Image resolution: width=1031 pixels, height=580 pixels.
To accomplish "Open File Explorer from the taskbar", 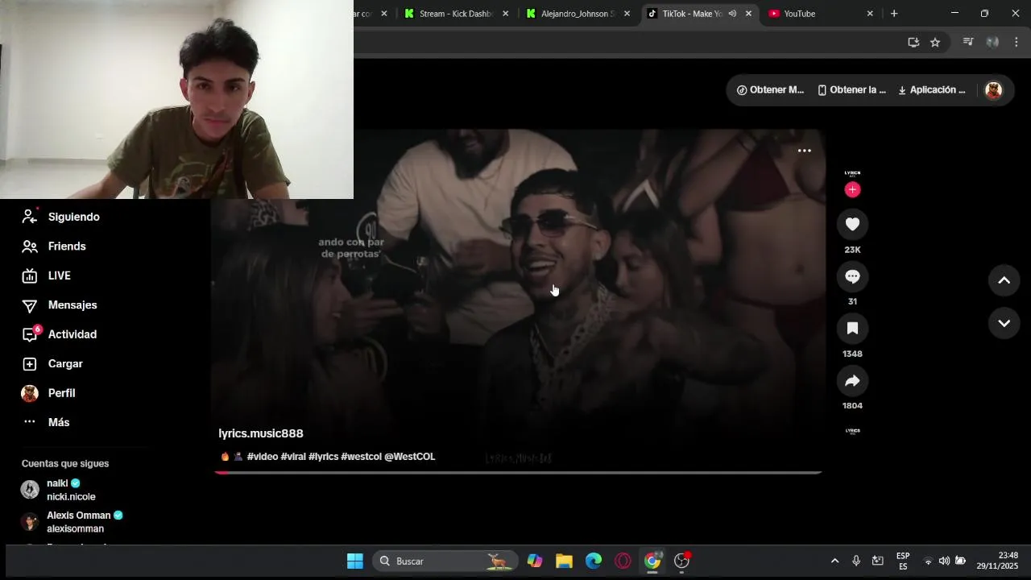I will tap(564, 561).
